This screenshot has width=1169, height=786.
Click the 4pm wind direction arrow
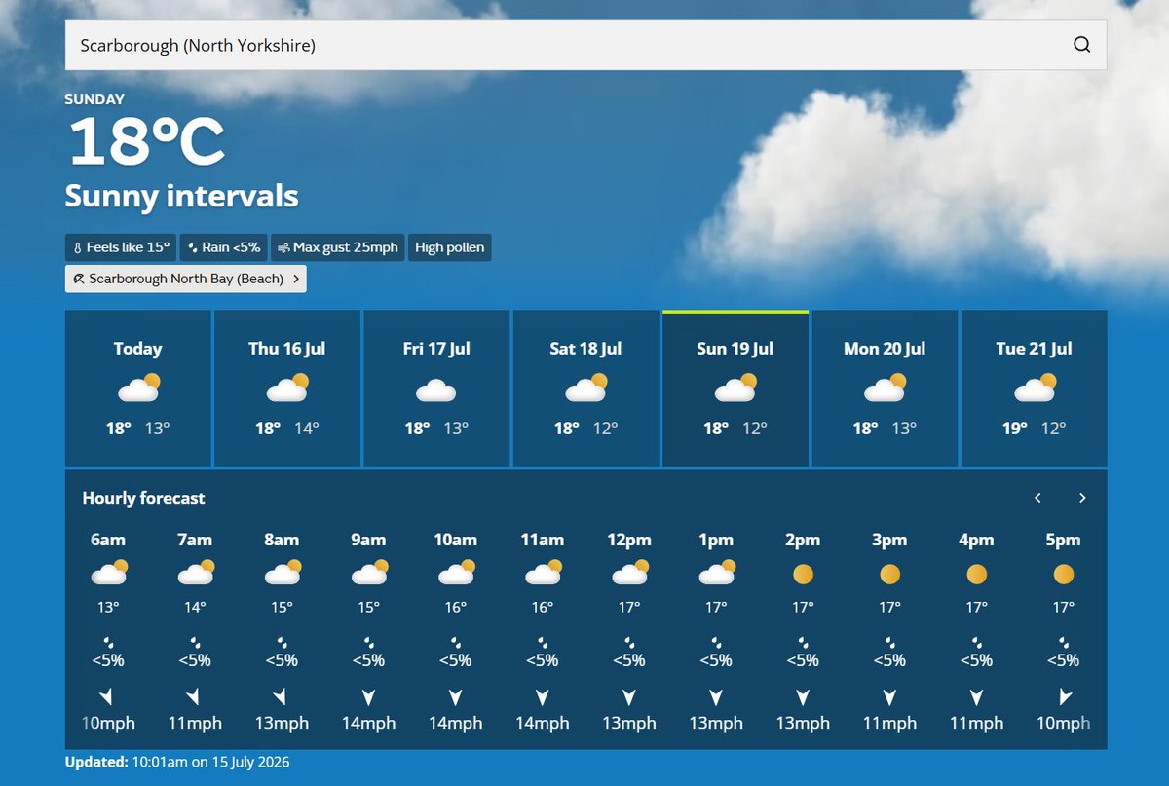976,697
